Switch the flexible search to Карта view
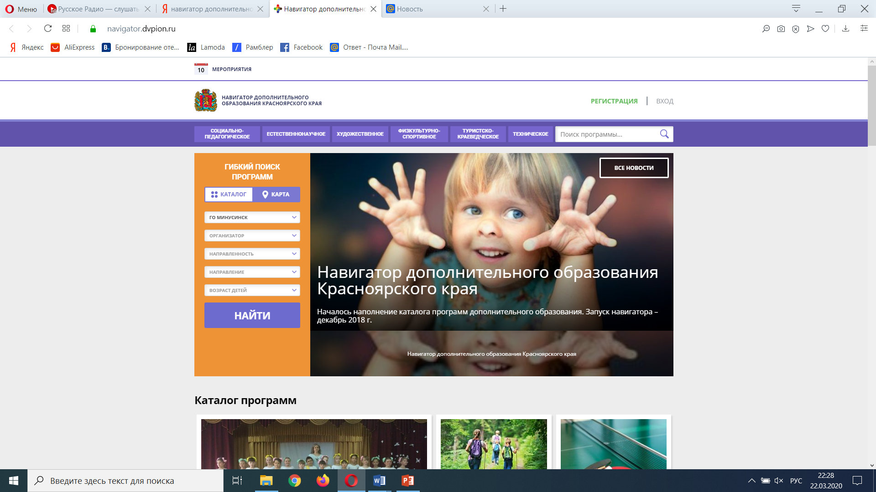The width and height of the screenshot is (876, 492). pyautogui.click(x=276, y=195)
